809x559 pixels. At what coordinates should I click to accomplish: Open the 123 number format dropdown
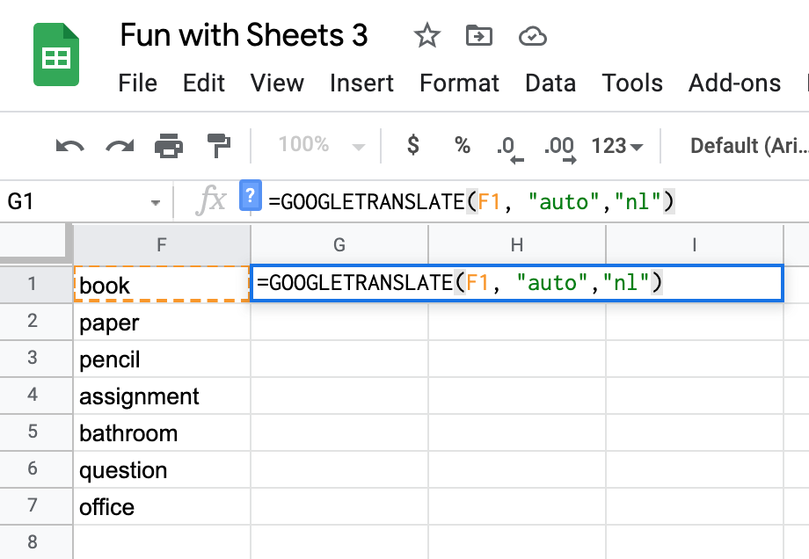[x=617, y=146]
